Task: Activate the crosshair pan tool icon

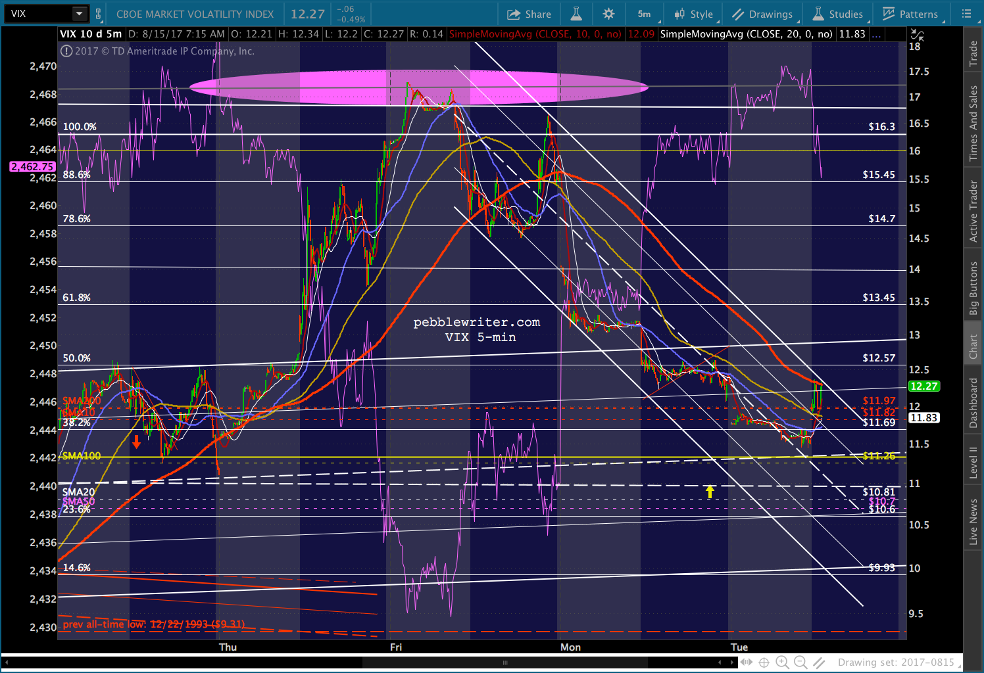Action: pos(764,662)
